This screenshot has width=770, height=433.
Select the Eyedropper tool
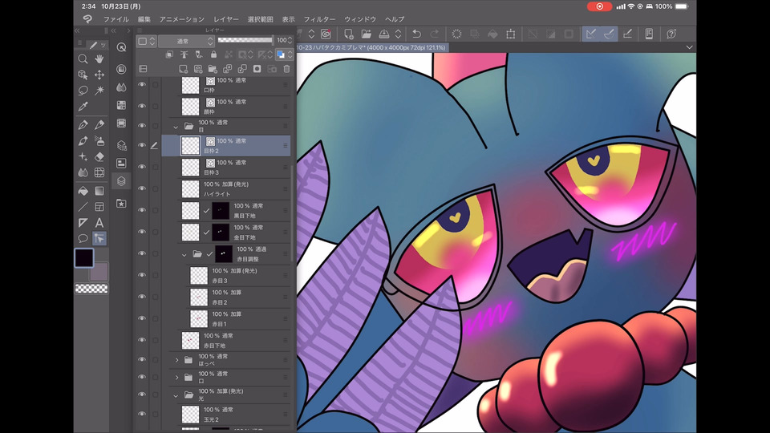click(x=83, y=106)
